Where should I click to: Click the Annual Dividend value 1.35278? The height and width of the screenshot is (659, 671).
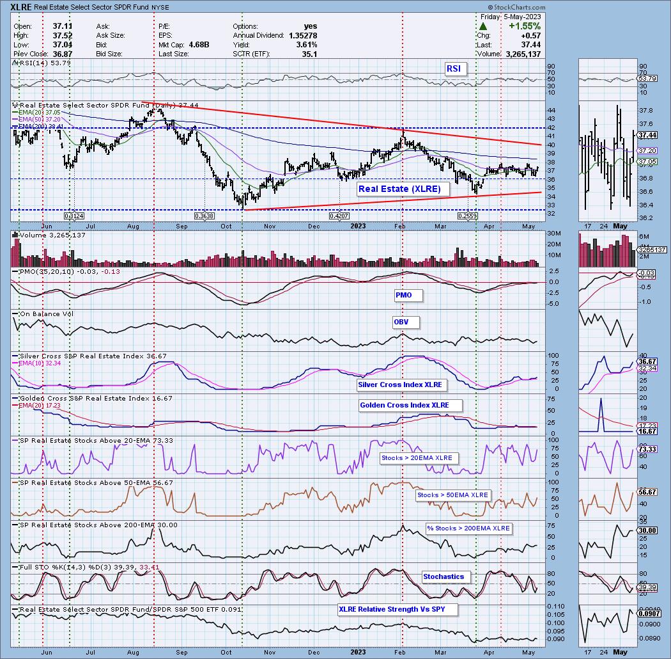(303, 36)
